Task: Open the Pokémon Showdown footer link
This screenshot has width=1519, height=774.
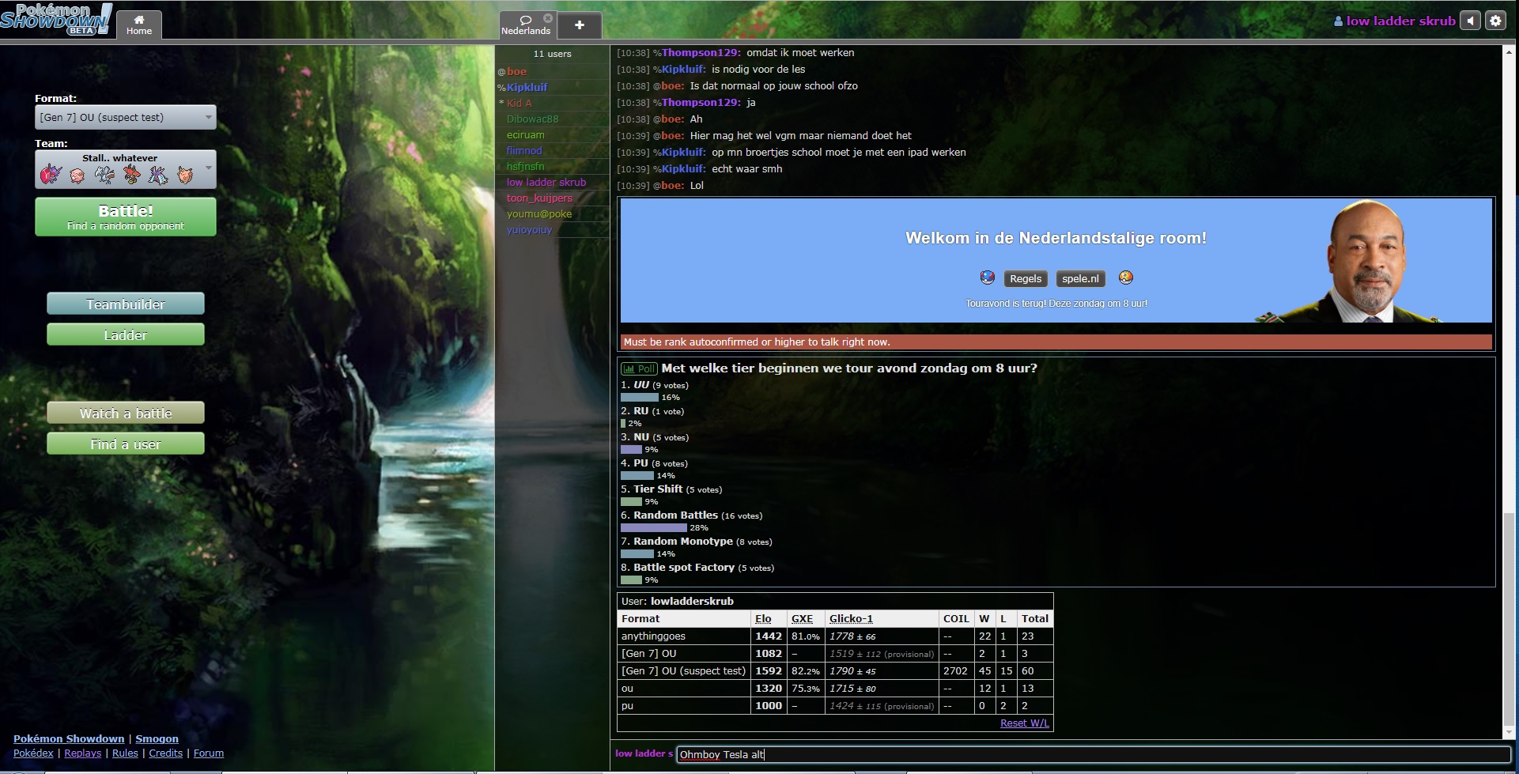Action: tap(69, 738)
